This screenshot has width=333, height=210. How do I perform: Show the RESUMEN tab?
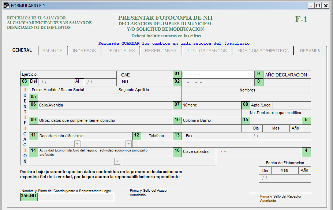(310, 51)
